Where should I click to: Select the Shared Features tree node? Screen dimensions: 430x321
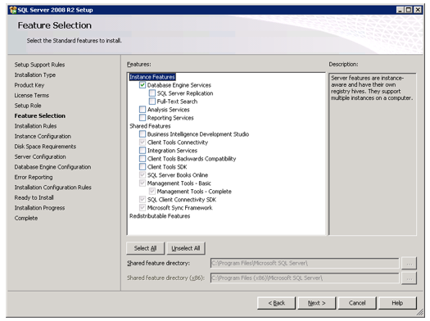pyautogui.click(x=150, y=126)
